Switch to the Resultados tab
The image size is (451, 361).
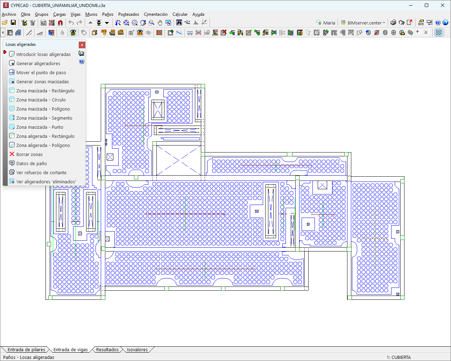(x=107, y=349)
